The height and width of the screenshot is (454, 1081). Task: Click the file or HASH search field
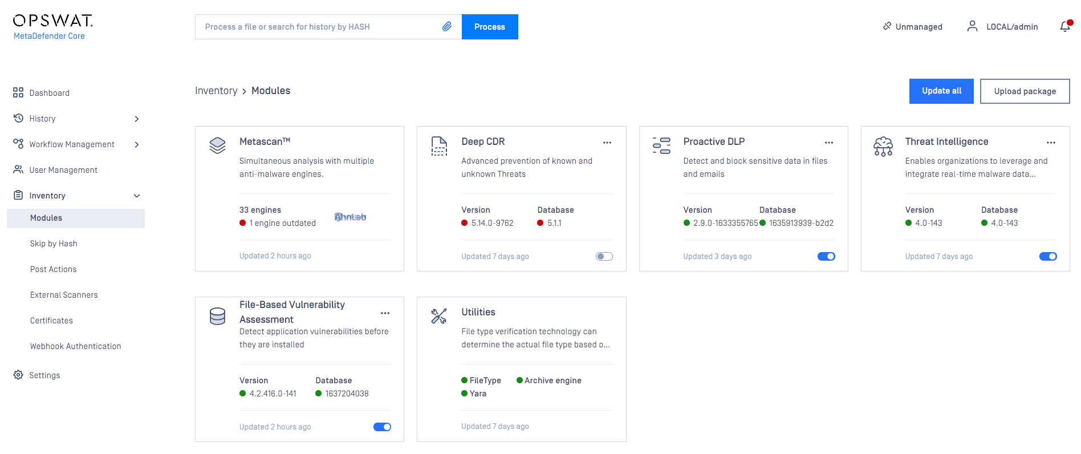(x=328, y=27)
